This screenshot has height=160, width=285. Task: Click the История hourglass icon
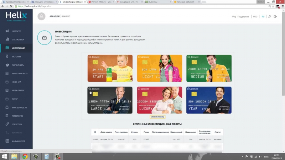point(7,57)
